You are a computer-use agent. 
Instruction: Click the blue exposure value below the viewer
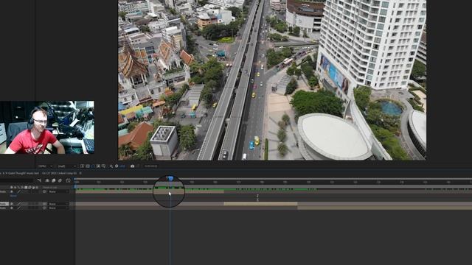pyautogui.click(x=122, y=166)
